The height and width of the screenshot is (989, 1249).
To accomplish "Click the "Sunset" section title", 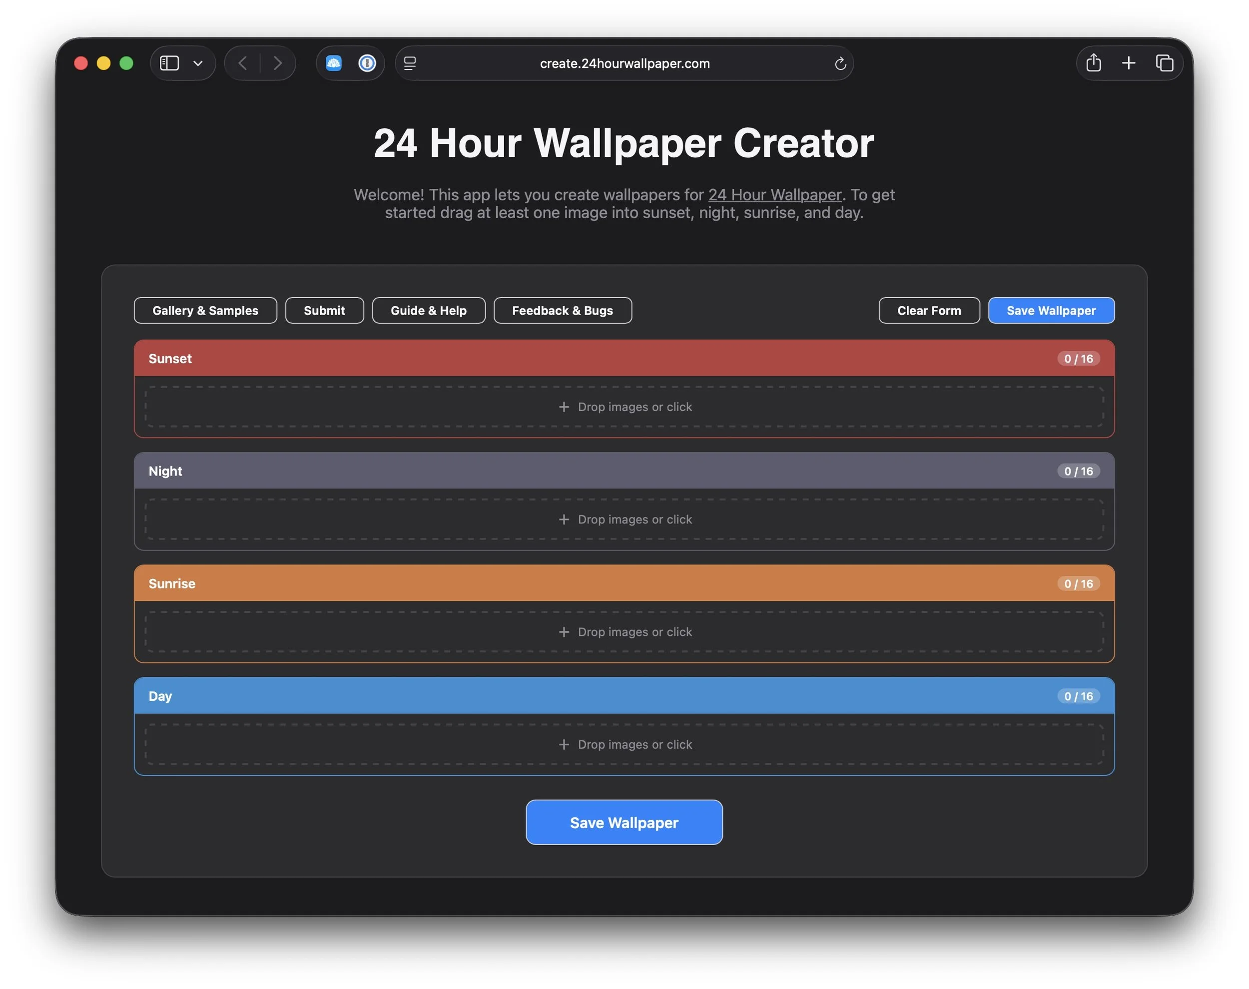I will point(170,359).
